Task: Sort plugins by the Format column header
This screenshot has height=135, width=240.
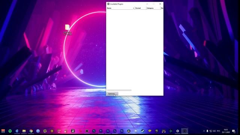Action: pyautogui.click(x=140, y=8)
